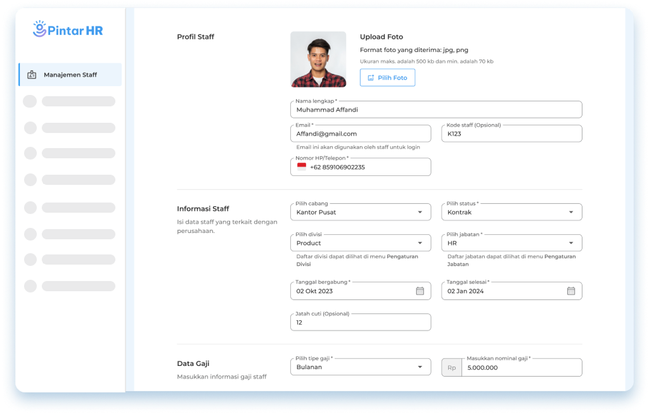Screen dimensions: 649x414
Task: Select the Jatah cuti input field
Action: pyautogui.click(x=360, y=322)
